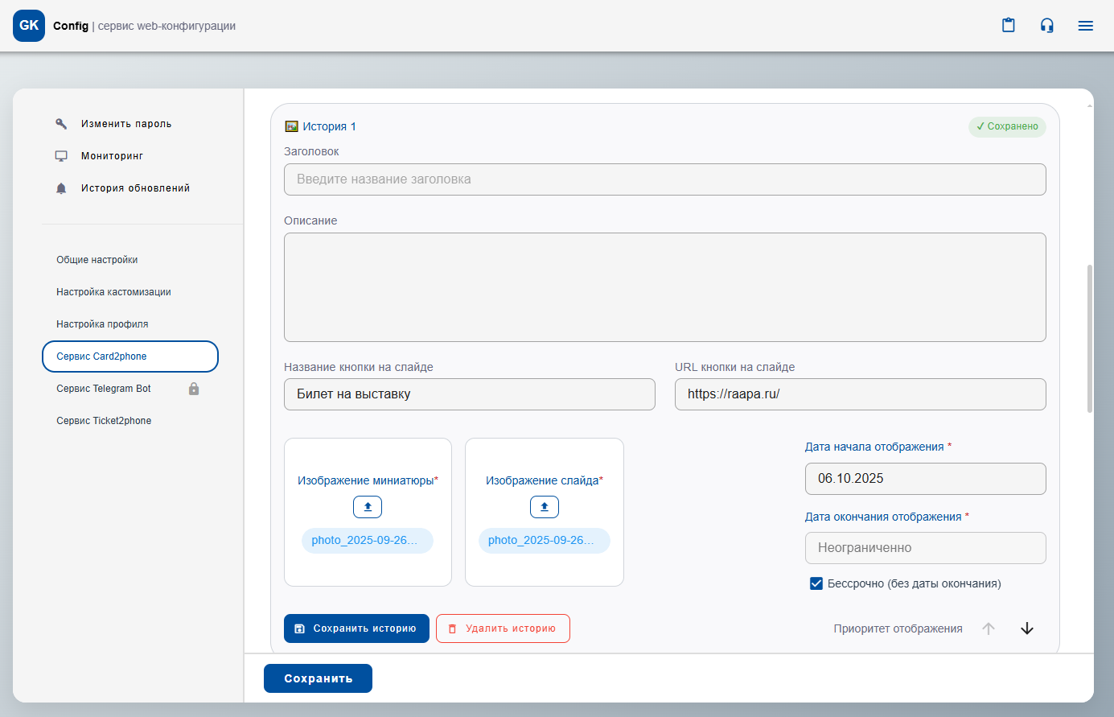The image size is (1114, 717).
Task: Click the GK logo
Action: (29, 26)
